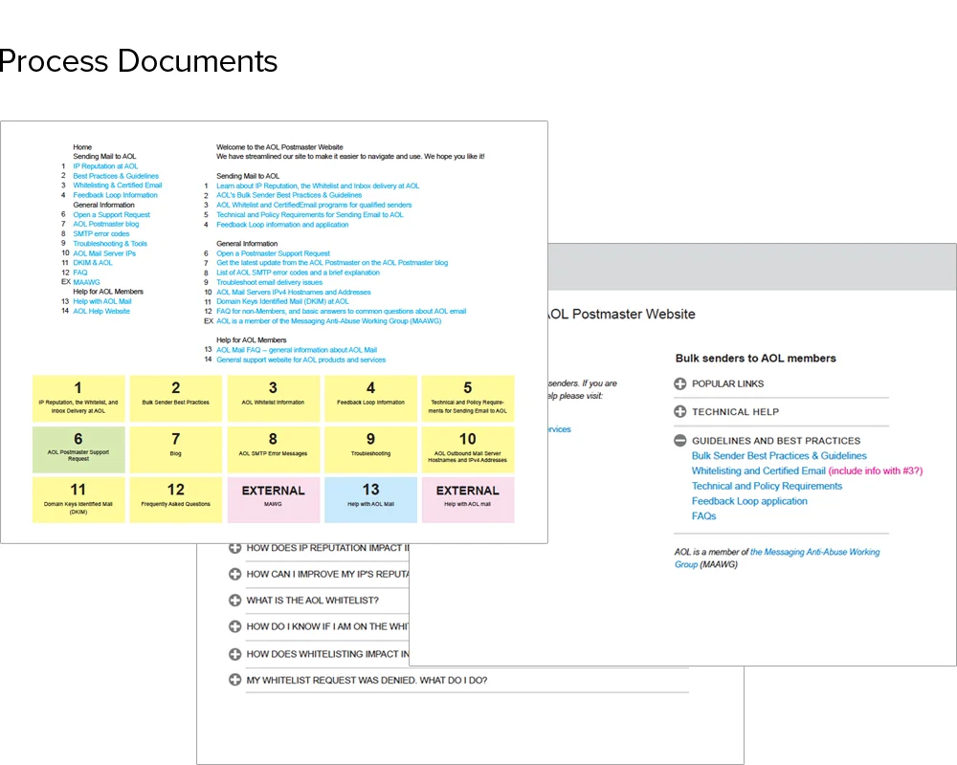Image resolution: width=957 pixels, height=765 pixels.
Task: Click List of AOL SMTP error codes link
Action: click(x=298, y=273)
